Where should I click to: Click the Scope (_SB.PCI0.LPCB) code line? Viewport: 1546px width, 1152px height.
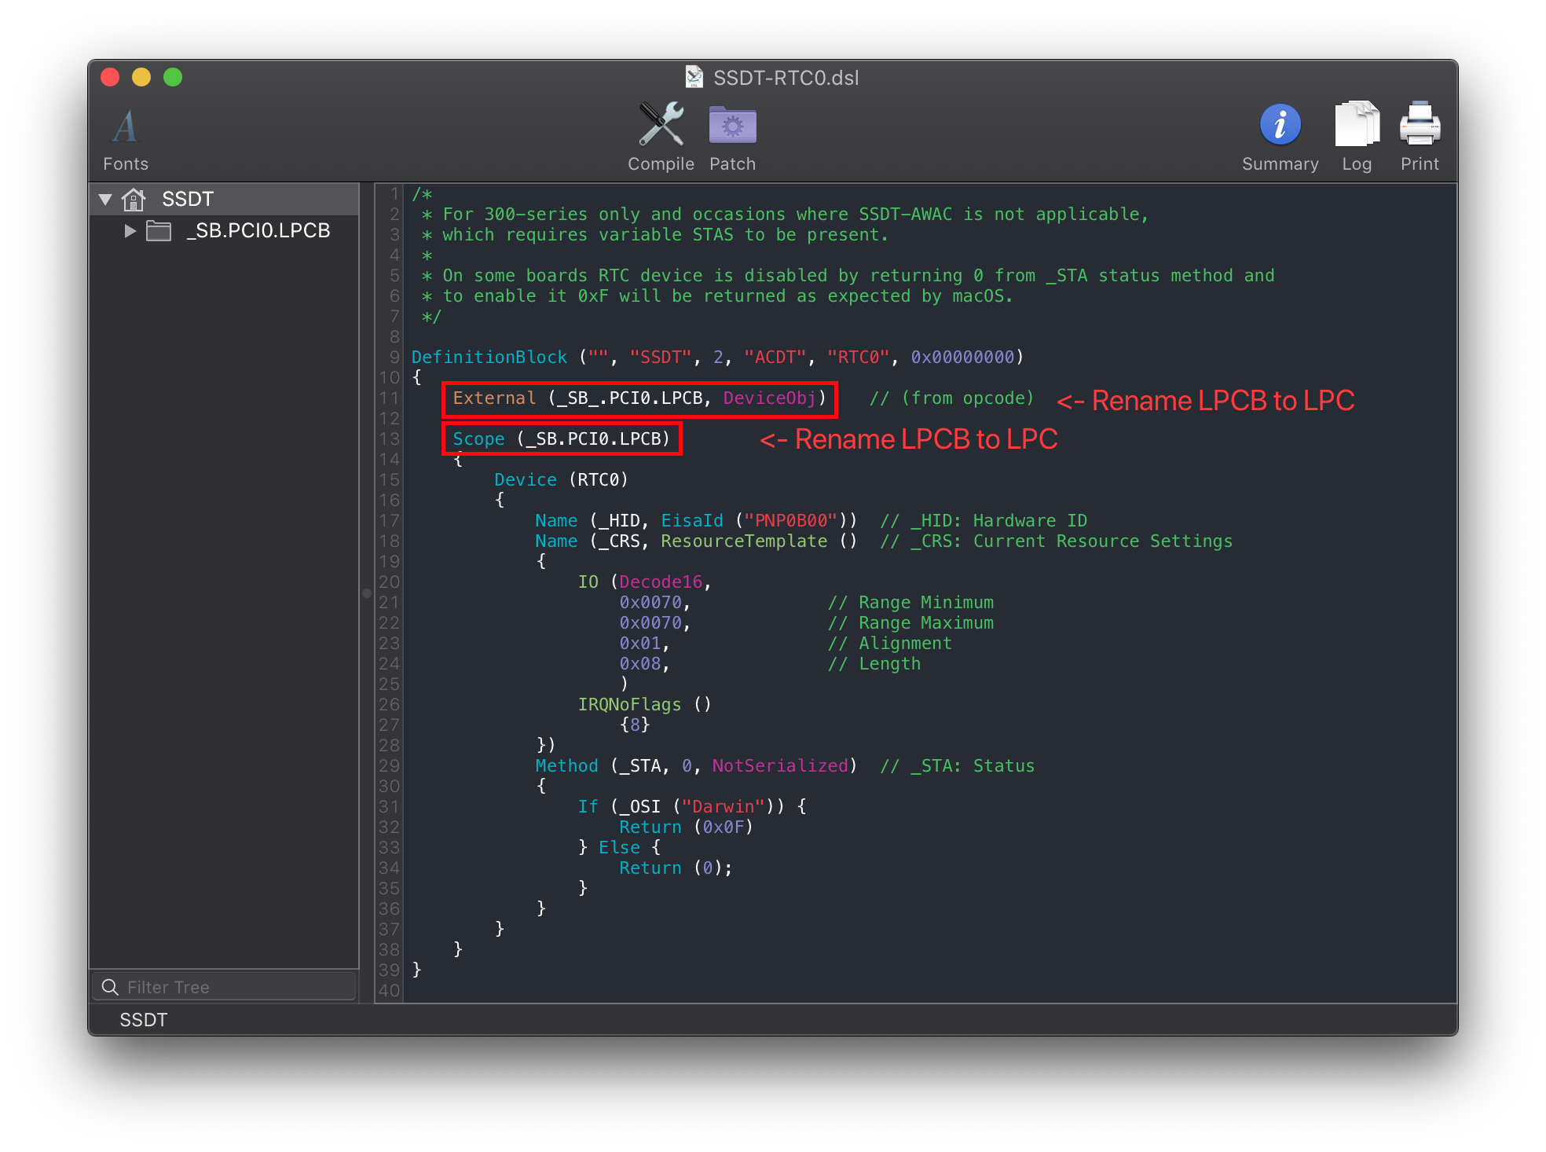click(561, 439)
